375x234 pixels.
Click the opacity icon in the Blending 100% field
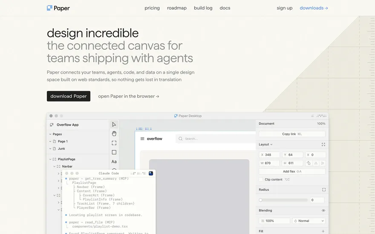pyautogui.click(x=262, y=221)
